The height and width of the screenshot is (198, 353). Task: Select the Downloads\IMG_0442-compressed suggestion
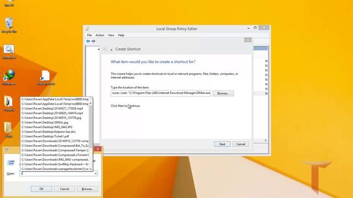pyautogui.click(x=55, y=159)
